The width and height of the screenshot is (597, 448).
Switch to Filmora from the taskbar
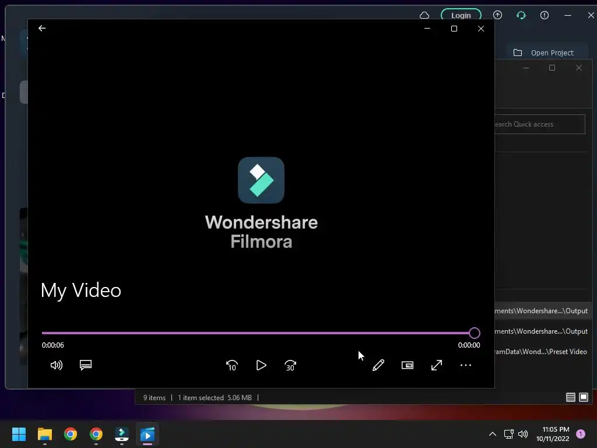(x=122, y=434)
